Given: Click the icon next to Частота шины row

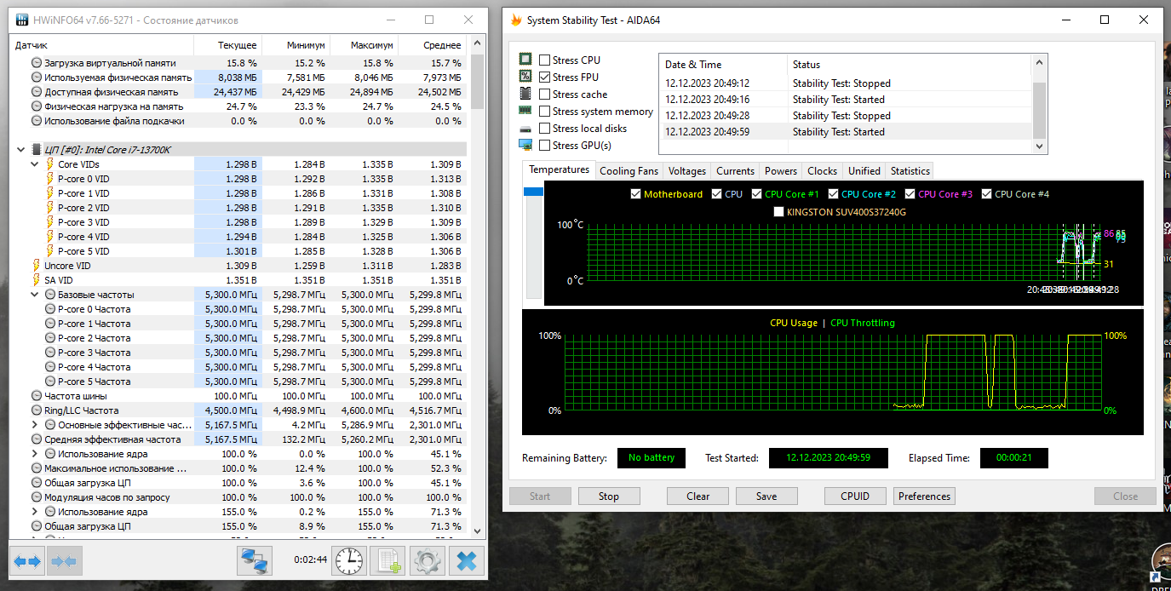Looking at the screenshot, I should coord(36,396).
